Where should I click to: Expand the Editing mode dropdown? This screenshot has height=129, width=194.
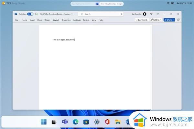[156, 20]
